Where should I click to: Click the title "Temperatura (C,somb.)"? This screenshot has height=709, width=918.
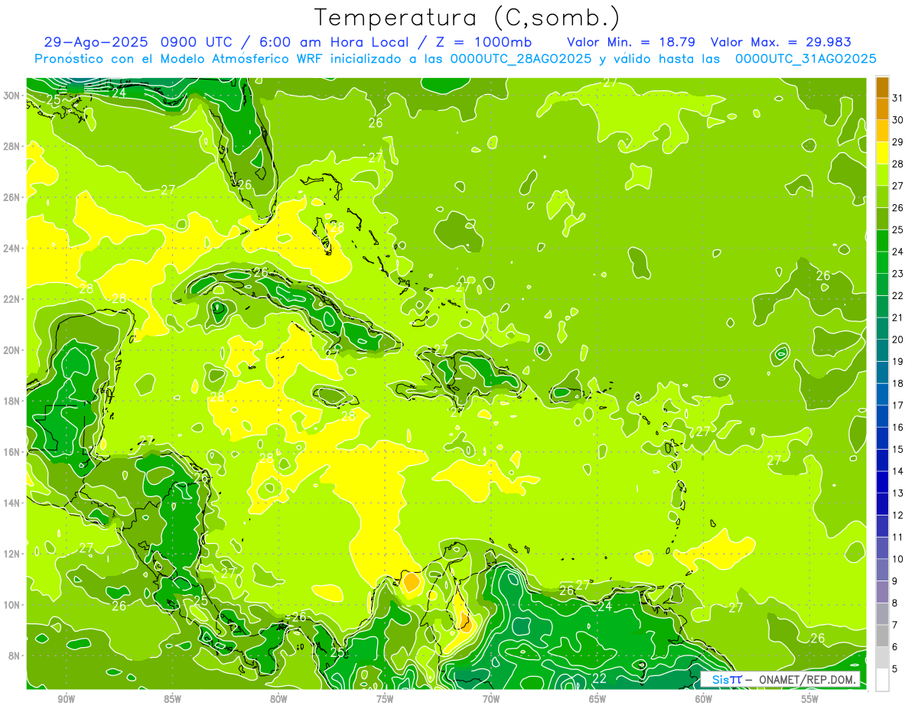coord(467,18)
